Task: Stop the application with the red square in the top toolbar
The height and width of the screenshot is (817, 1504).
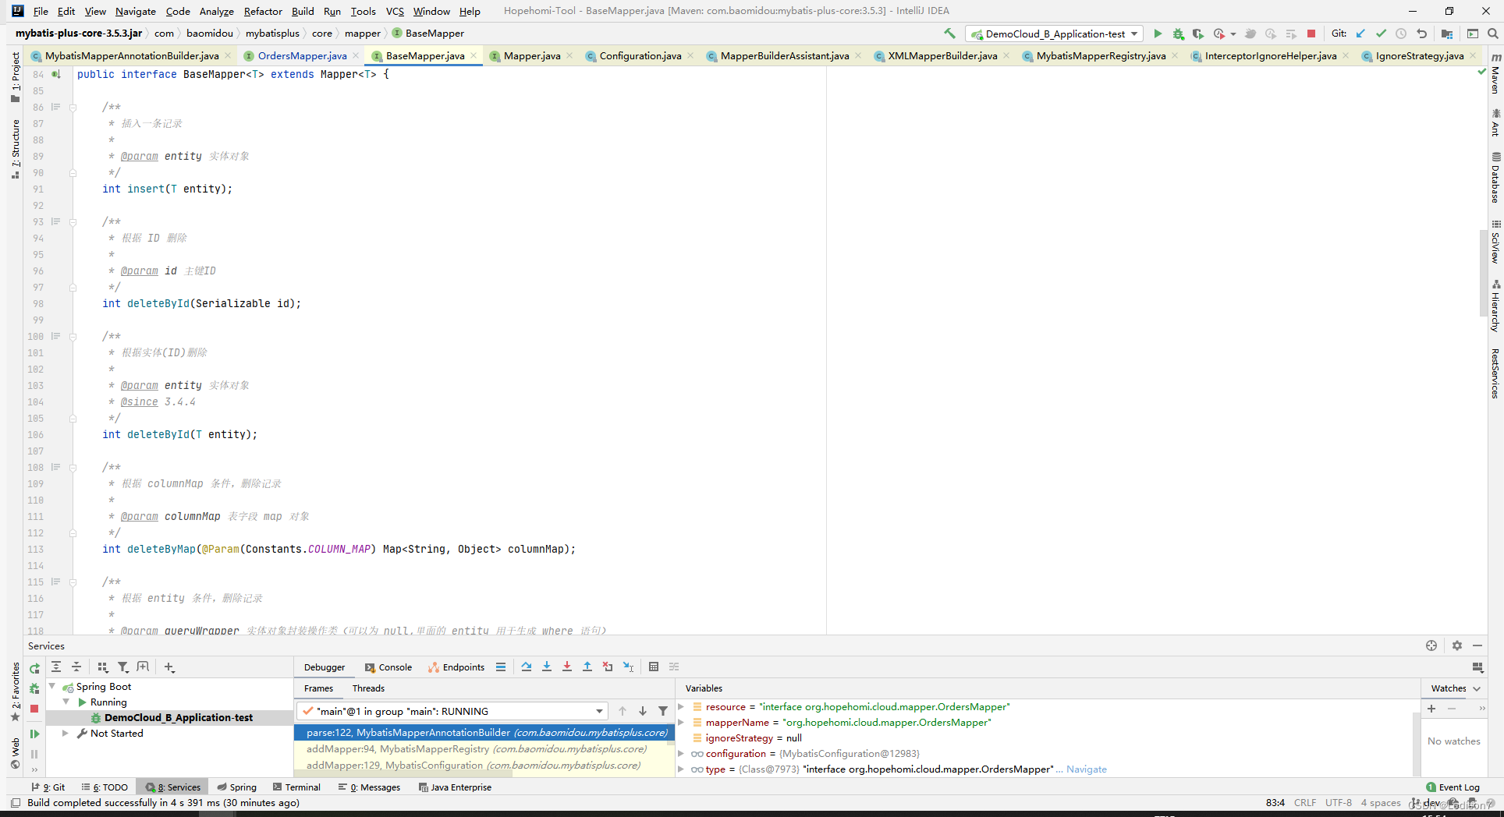Action: click(x=1311, y=34)
